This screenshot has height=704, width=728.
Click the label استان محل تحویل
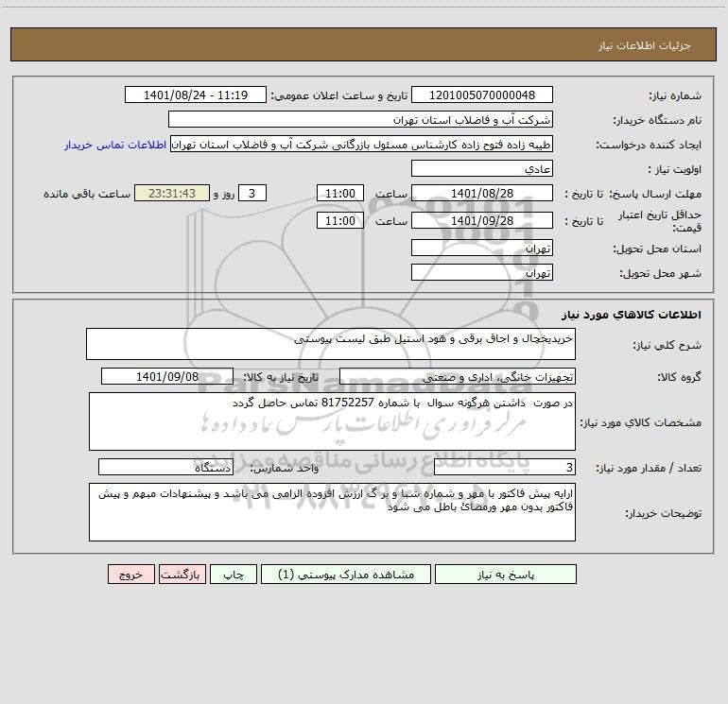(657, 249)
